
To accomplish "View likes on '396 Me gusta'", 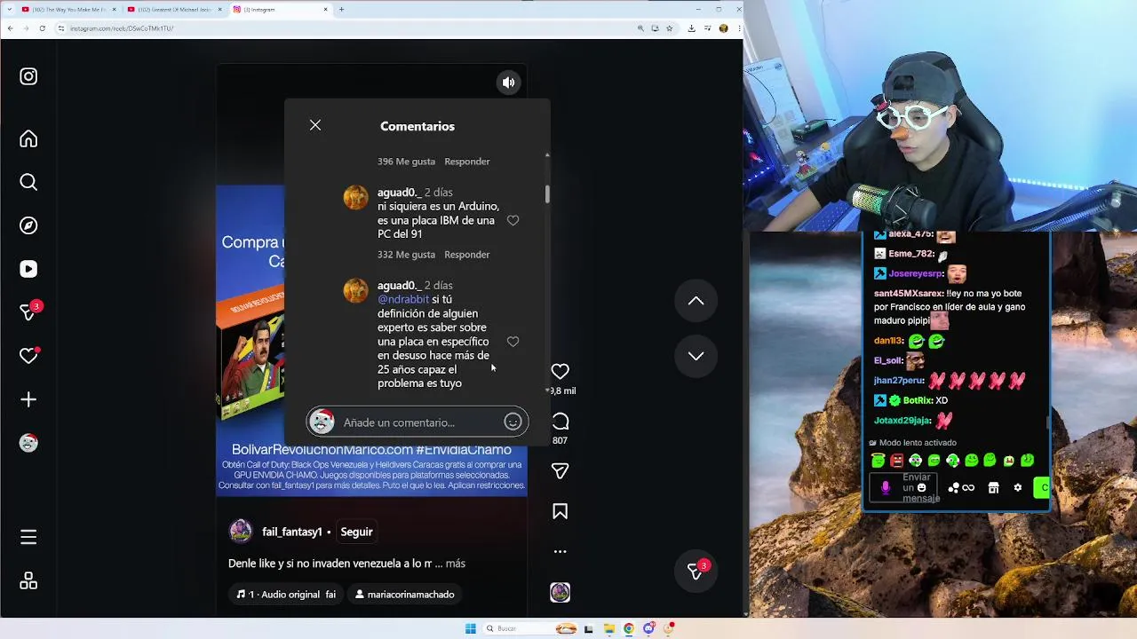I will click(406, 162).
